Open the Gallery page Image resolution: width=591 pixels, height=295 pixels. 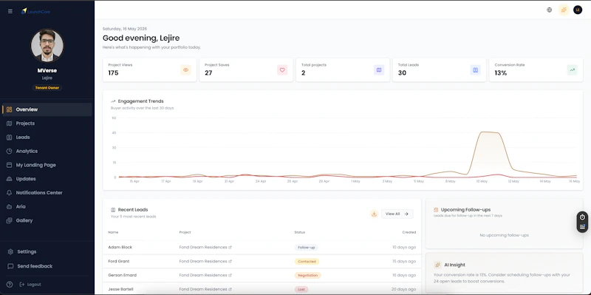(47, 220)
